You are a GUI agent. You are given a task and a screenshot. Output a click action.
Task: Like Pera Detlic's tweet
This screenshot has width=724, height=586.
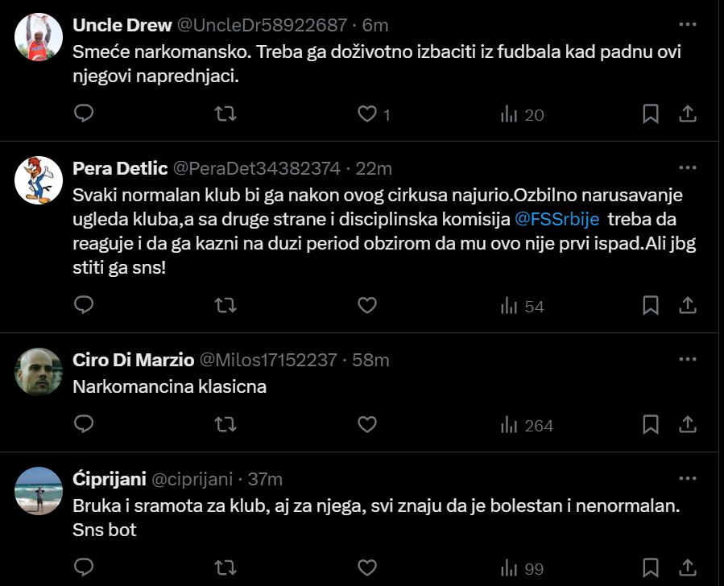[x=367, y=305]
